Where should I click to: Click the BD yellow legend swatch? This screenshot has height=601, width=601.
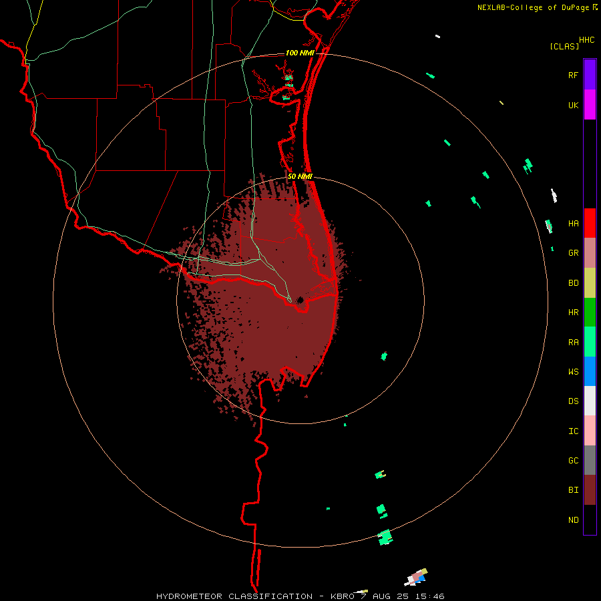coord(590,283)
